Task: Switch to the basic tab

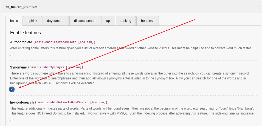Action: [x=14, y=21]
